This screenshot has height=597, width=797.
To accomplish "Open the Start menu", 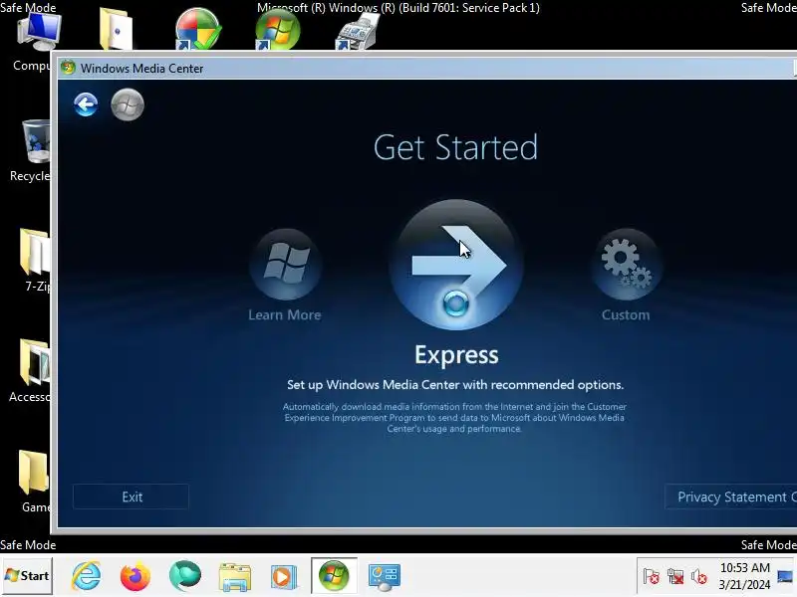I will pyautogui.click(x=27, y=576).
